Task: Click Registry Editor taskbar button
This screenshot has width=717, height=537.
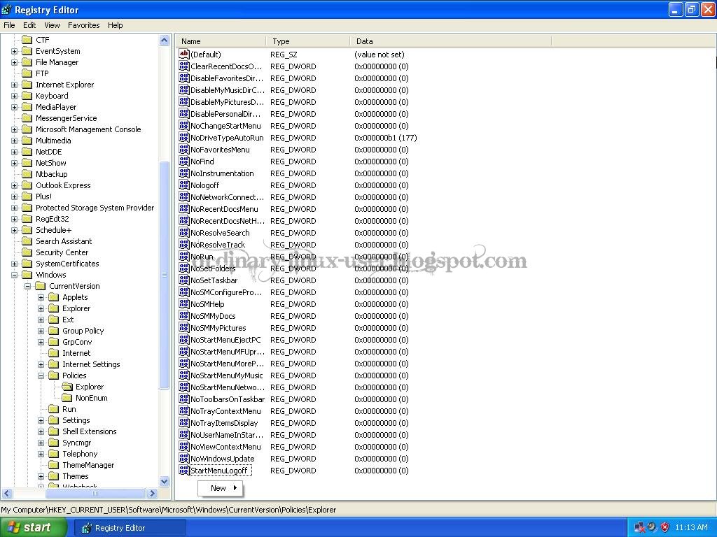Action: click(x=130, y=528)
